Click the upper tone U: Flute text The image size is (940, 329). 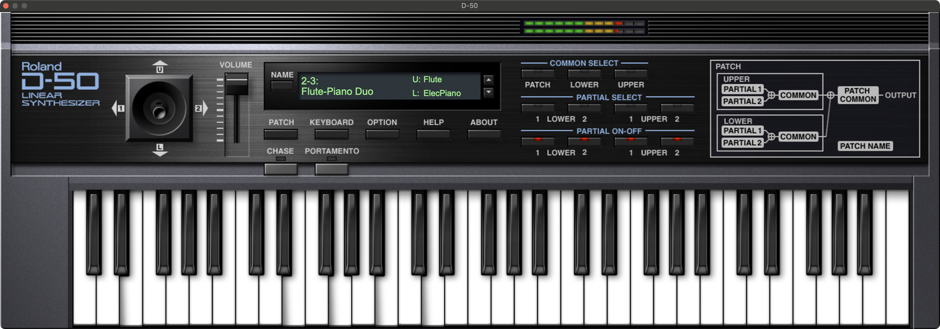point(427,80)
